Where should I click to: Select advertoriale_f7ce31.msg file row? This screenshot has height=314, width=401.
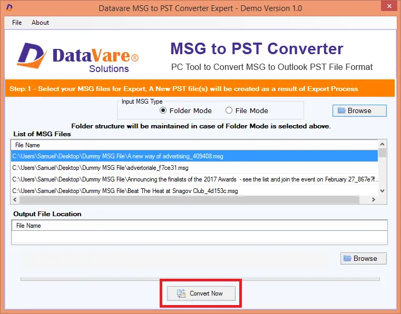[194, 168]
